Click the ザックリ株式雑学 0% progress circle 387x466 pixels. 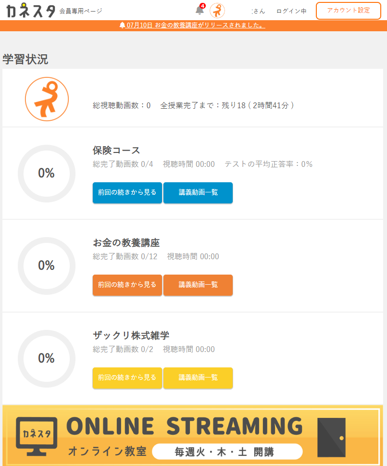click(47, 358)
